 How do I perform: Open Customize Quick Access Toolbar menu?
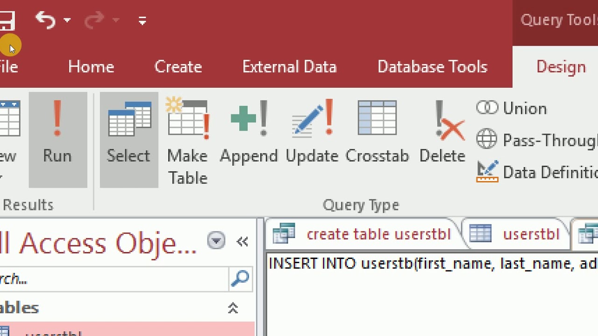pos(142,20)
